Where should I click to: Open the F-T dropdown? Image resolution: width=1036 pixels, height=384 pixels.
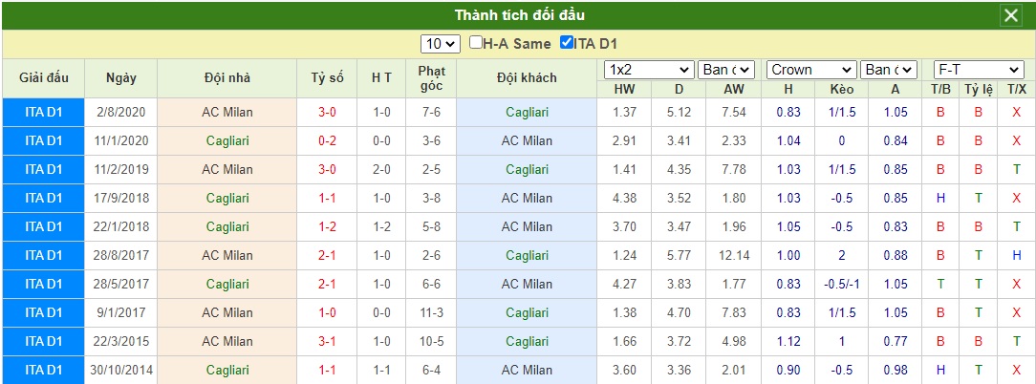(x=979, y=70)
